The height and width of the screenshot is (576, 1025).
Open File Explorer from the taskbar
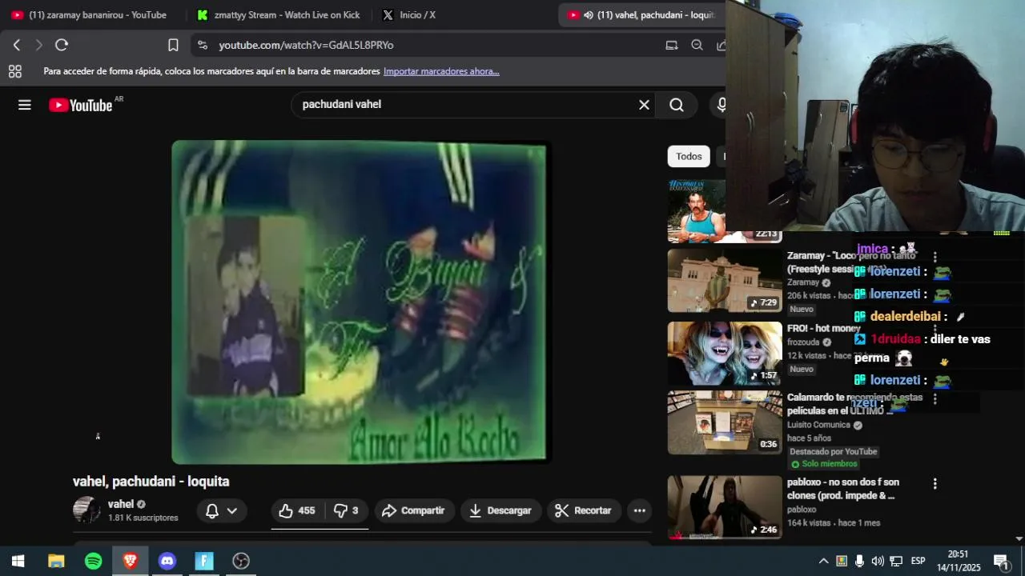(x=56, y=561)
